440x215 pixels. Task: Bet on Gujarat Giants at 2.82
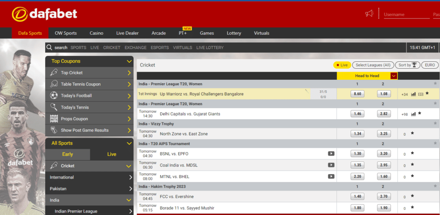pyautogui.click(x=384, y=114)
